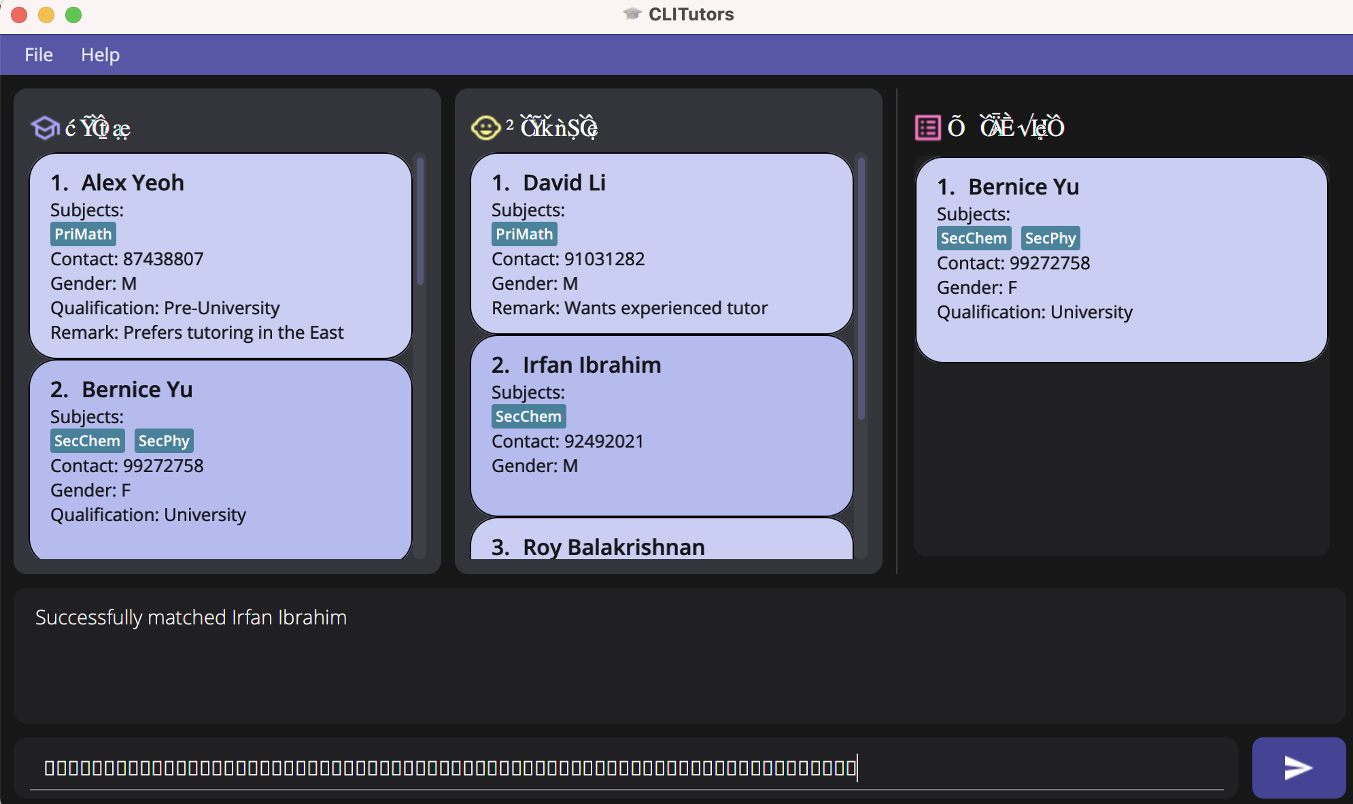Screen dimensions: 1353x804
Task: Click the graduation cap tutor list icon
Action: point(45,127)
